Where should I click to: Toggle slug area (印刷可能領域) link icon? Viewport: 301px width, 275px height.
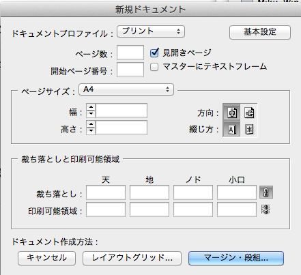(x=266, y=209)
